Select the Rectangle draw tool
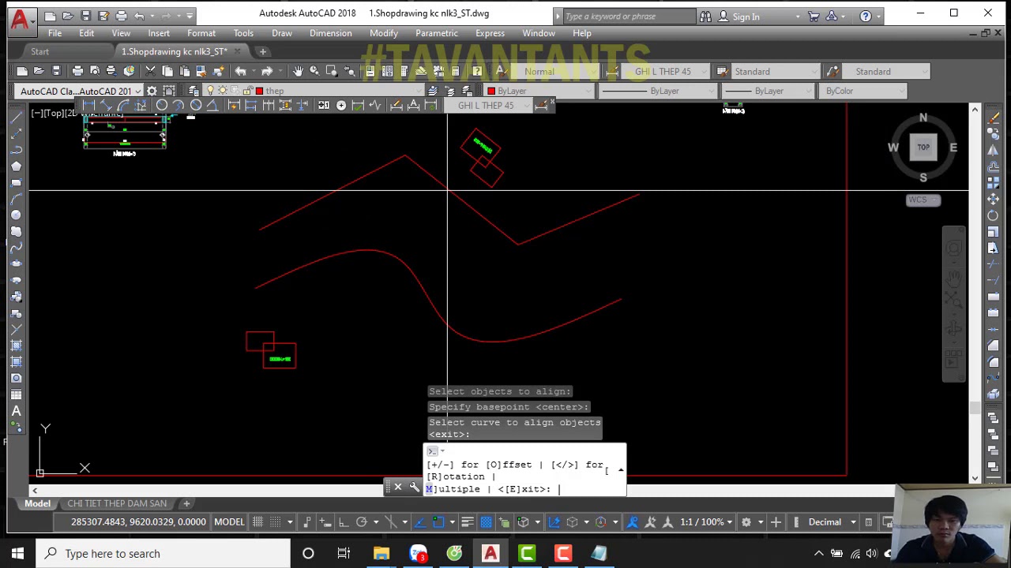 click(16, 182)
